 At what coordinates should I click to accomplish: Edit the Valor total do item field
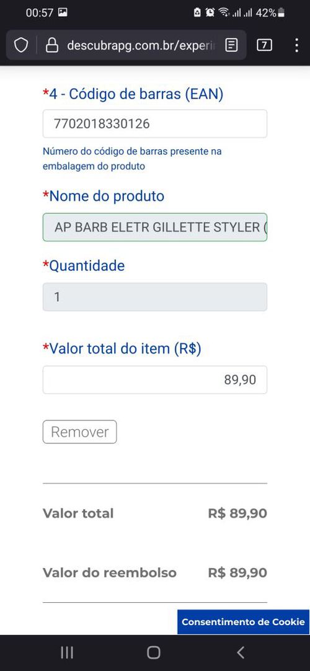click(155, 380)
